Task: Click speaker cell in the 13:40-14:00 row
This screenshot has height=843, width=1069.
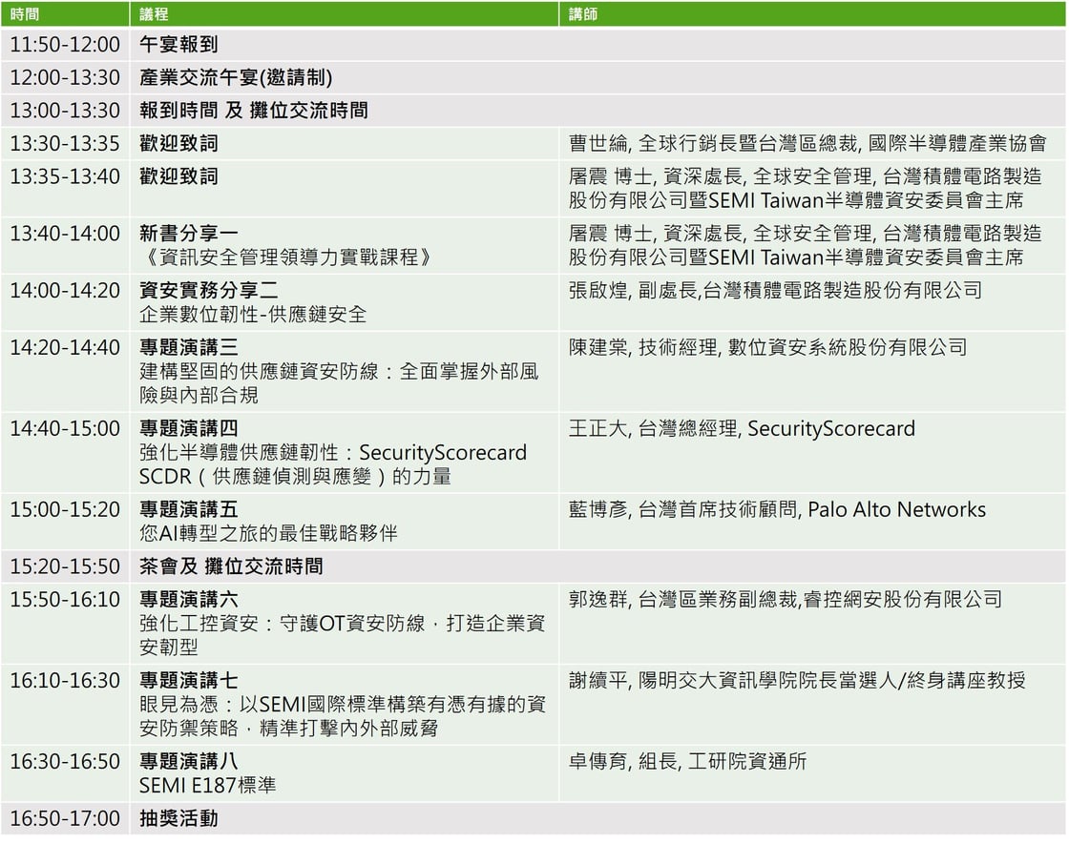Action: [812, 245]
